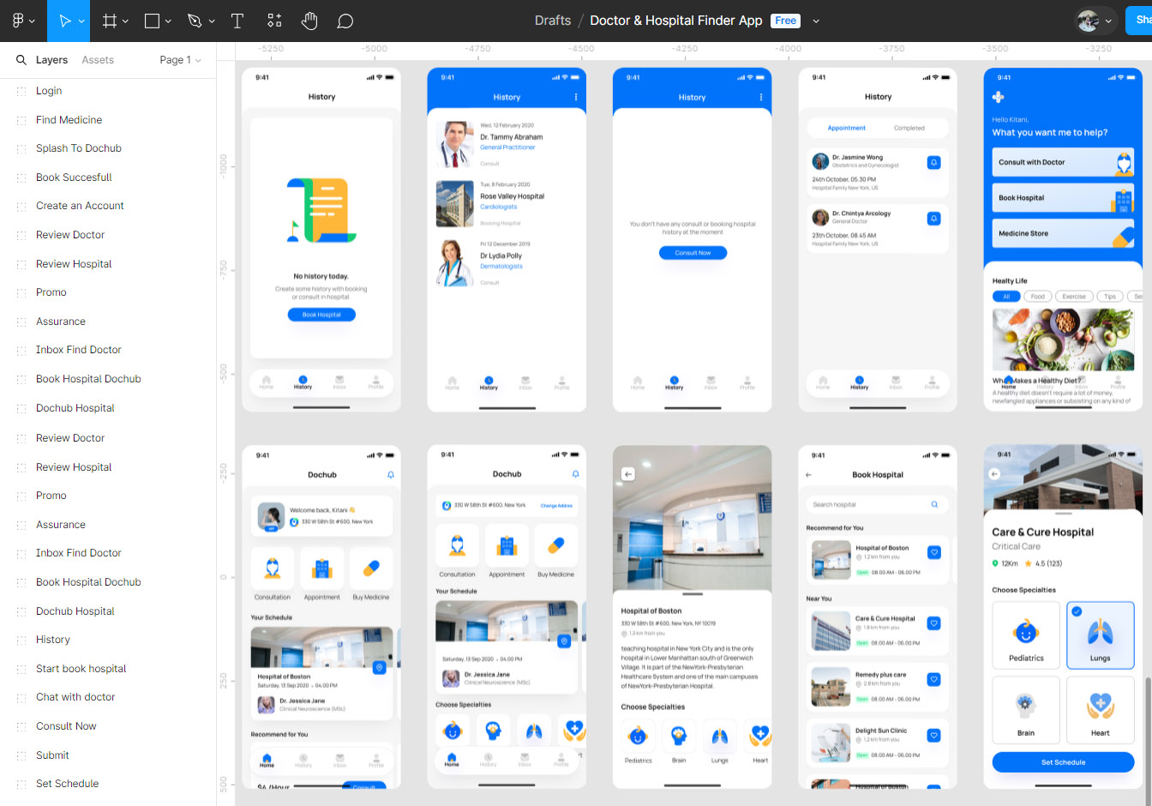Open the Figma main menu

click(22, 21)
